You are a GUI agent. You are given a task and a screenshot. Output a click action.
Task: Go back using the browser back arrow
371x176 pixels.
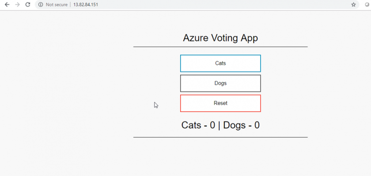[7, 4]
